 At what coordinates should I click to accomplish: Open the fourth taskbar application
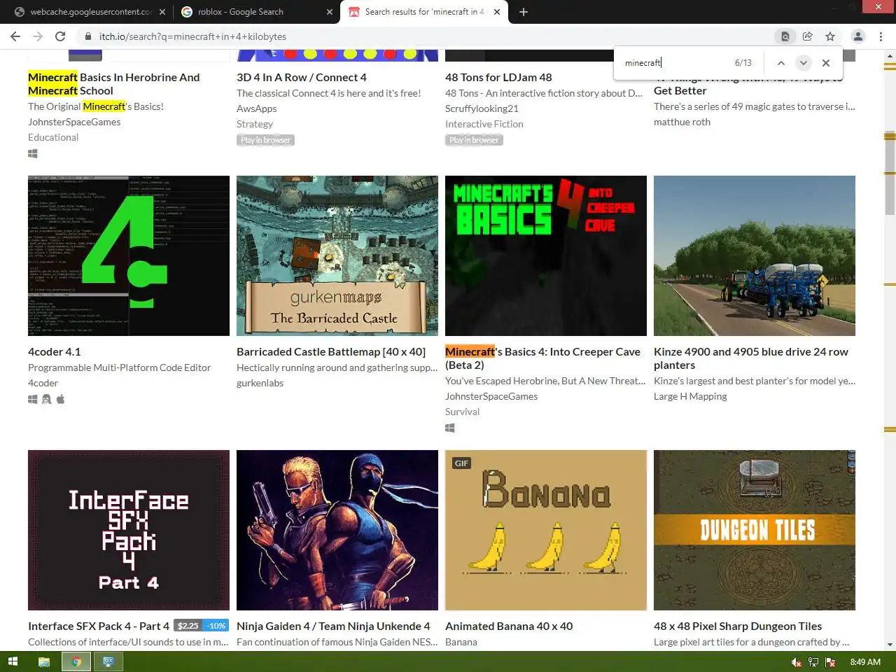coord(108,661)
